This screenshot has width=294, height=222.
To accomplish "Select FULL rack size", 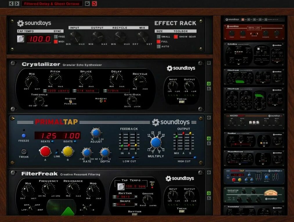I will click(x=159, y=41).
